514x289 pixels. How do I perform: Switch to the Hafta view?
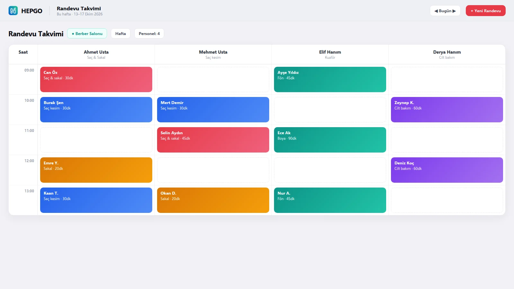point(120,33)
